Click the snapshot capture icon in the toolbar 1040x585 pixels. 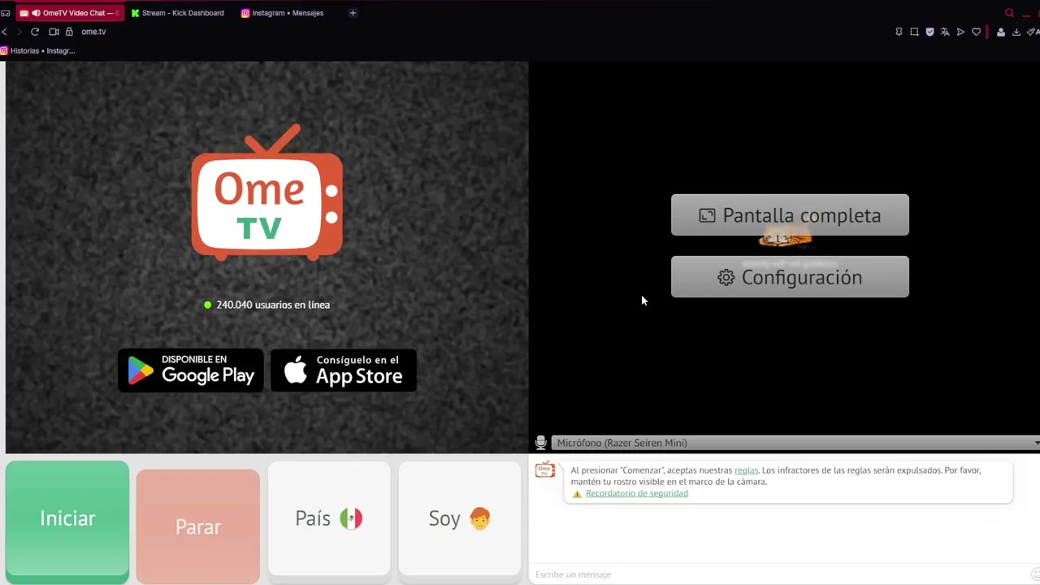(914, 32)
